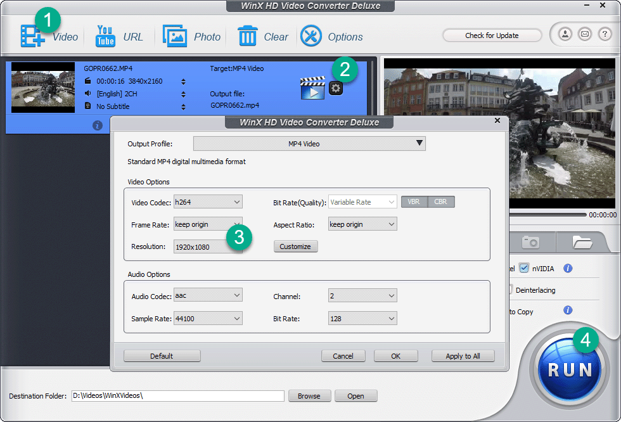Image resolution: width=621 pixels, height=422 pixels.
Task: Open the Aspect Ratio dropdown
Action: [x=362, y=224]
